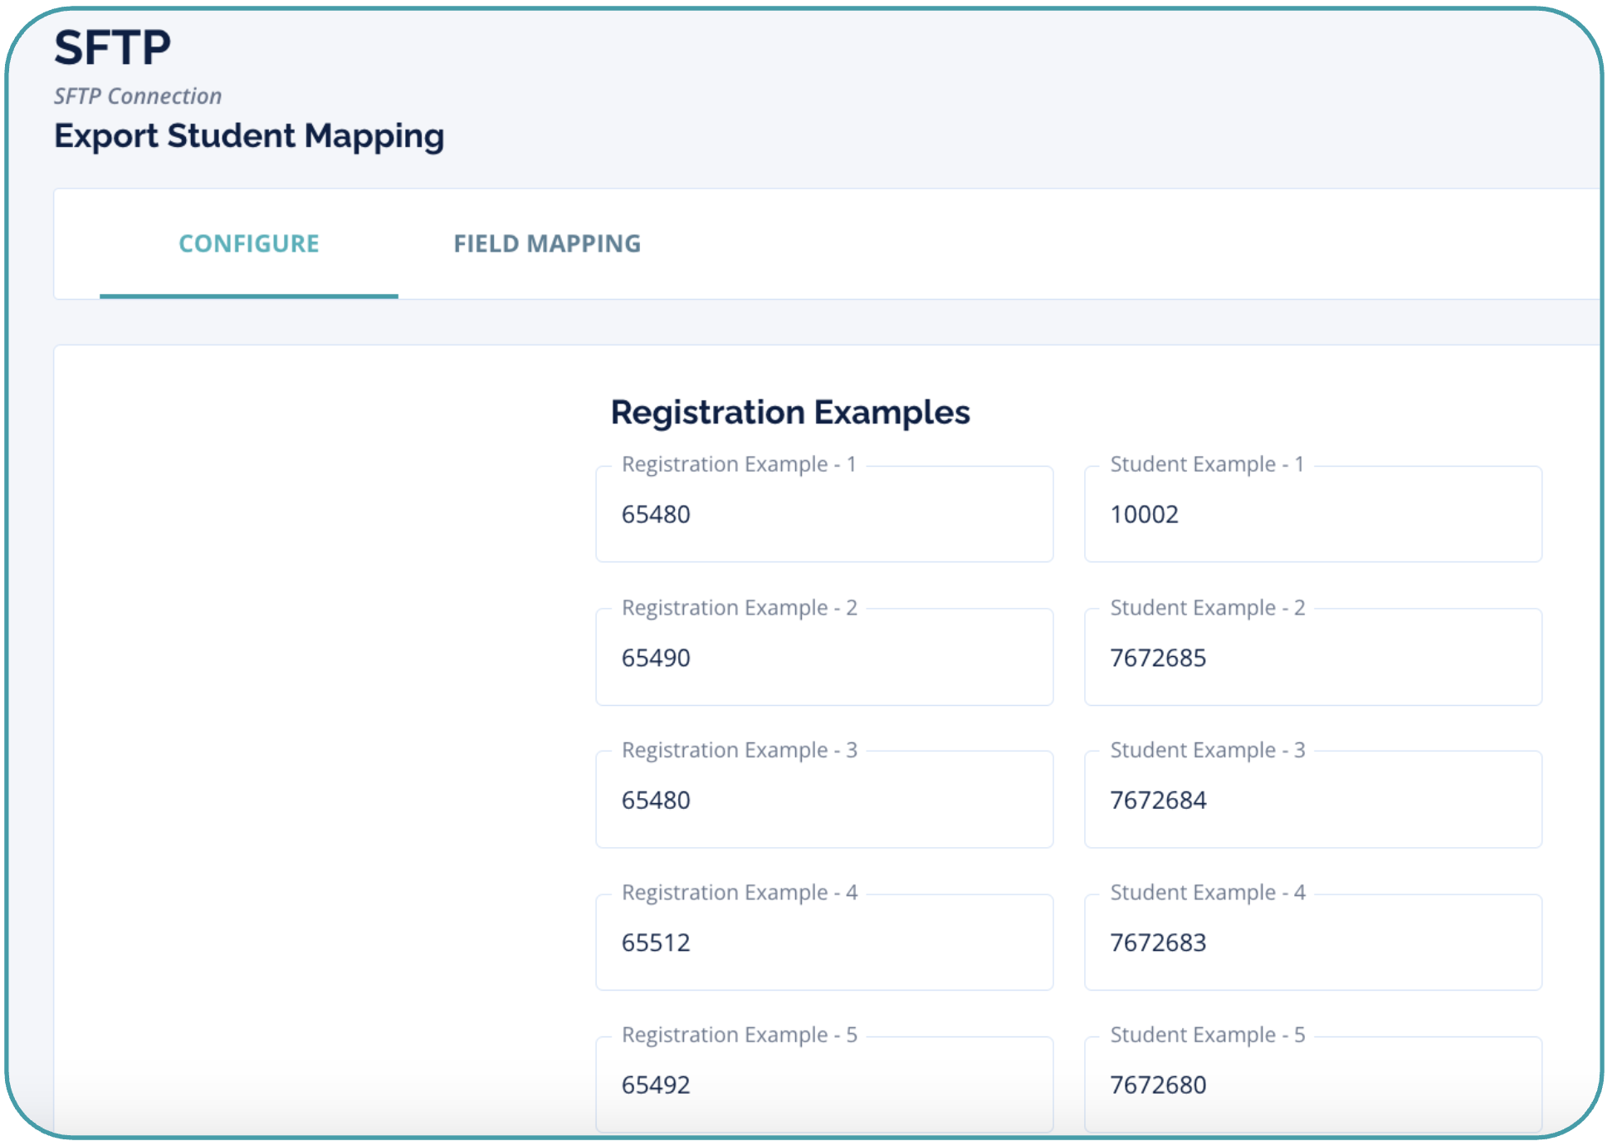Focus the Student Example 3 field with 7672684
This screenshot has width=1612, height=1146.
tap(1312, 801)
